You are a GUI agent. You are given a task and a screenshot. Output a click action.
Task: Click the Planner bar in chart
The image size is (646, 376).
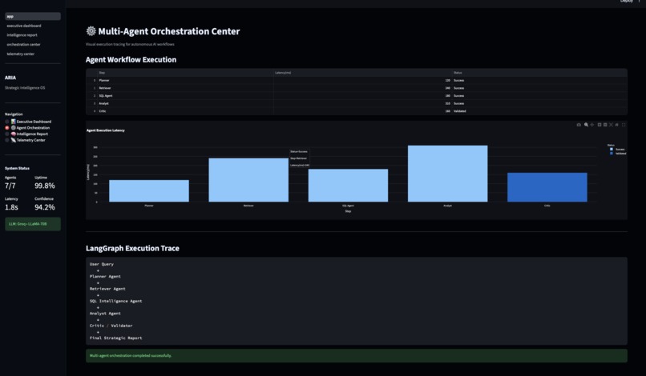tap(149, 191)
